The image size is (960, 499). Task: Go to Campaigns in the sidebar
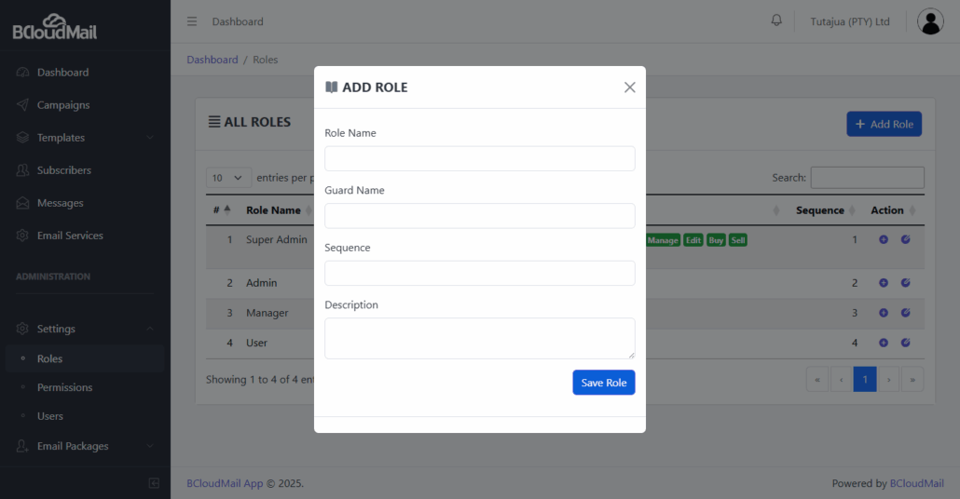63,105
